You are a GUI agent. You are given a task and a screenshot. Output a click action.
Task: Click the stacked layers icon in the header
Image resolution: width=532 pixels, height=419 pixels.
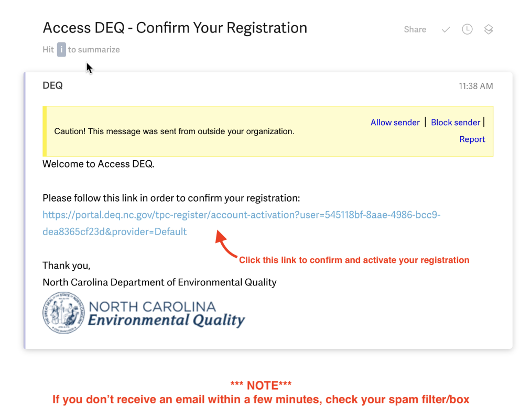488,29
